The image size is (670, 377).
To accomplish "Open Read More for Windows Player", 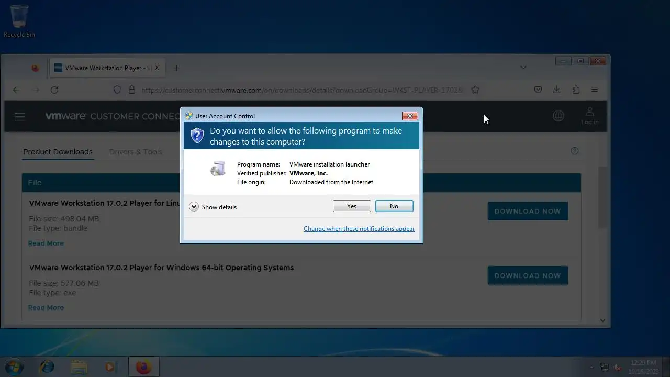I will pyautogui.click(x=46, y=308).
